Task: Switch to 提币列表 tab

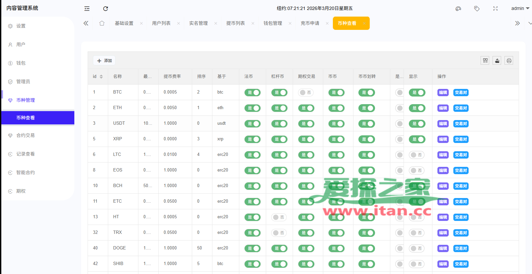Action: pyautogui.click(x=236, y=23)
